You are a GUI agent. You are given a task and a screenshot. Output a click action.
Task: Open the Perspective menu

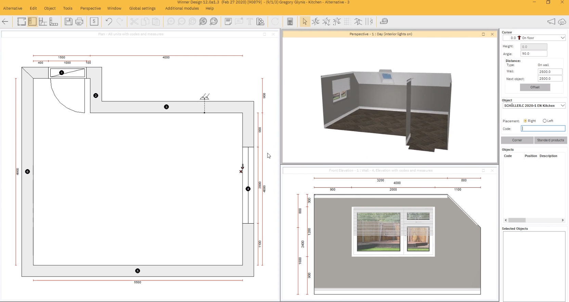point(90,8)
